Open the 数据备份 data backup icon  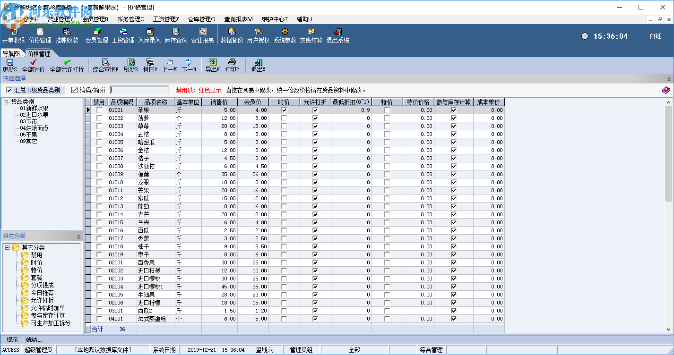pyautogui.click(x=232, y=35)
